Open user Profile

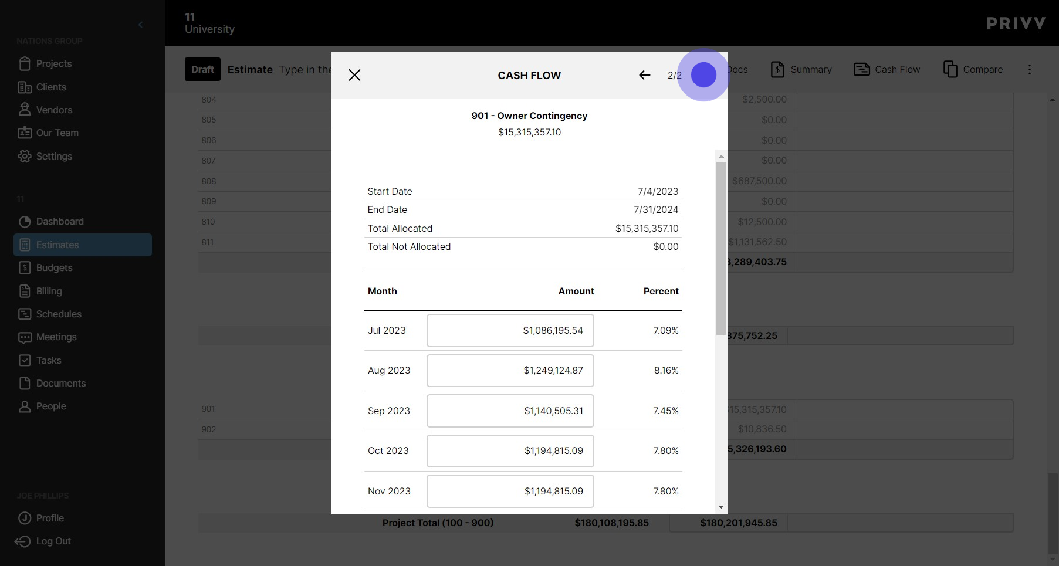pos(41,518)
